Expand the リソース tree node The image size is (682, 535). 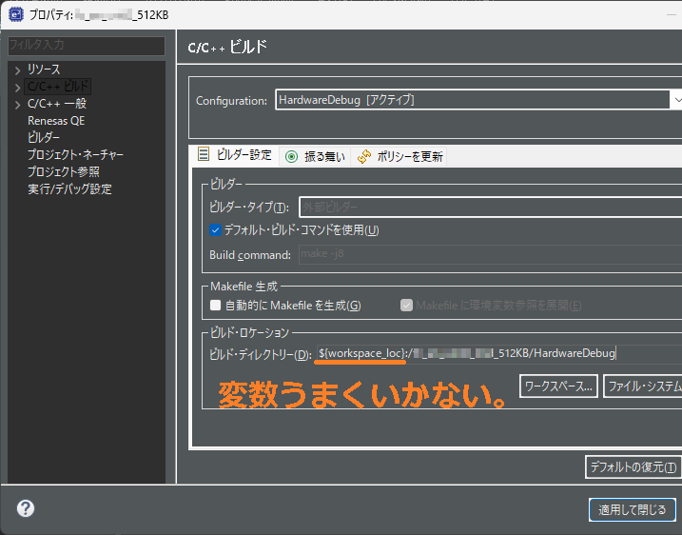(x=17, y=70)
